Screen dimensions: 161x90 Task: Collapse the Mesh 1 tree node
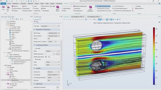point(6,40)
